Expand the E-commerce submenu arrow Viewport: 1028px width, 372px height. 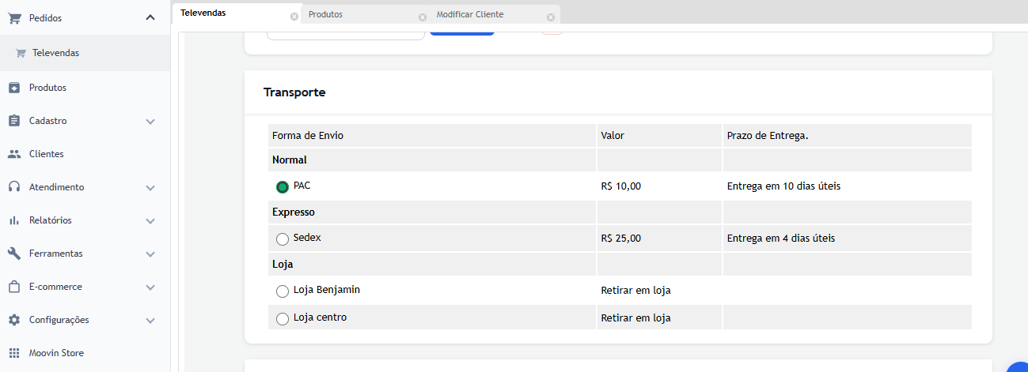point(150,287)
